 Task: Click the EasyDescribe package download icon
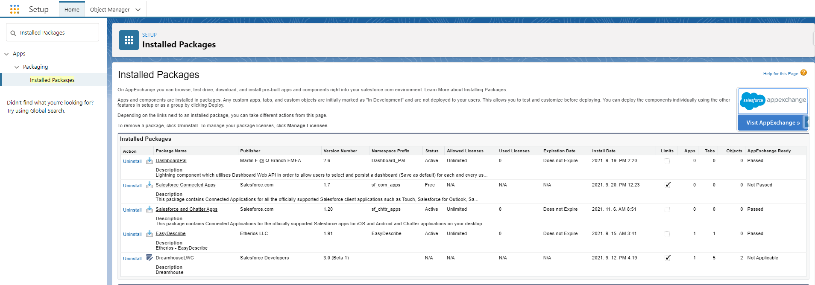pos(150,233)
